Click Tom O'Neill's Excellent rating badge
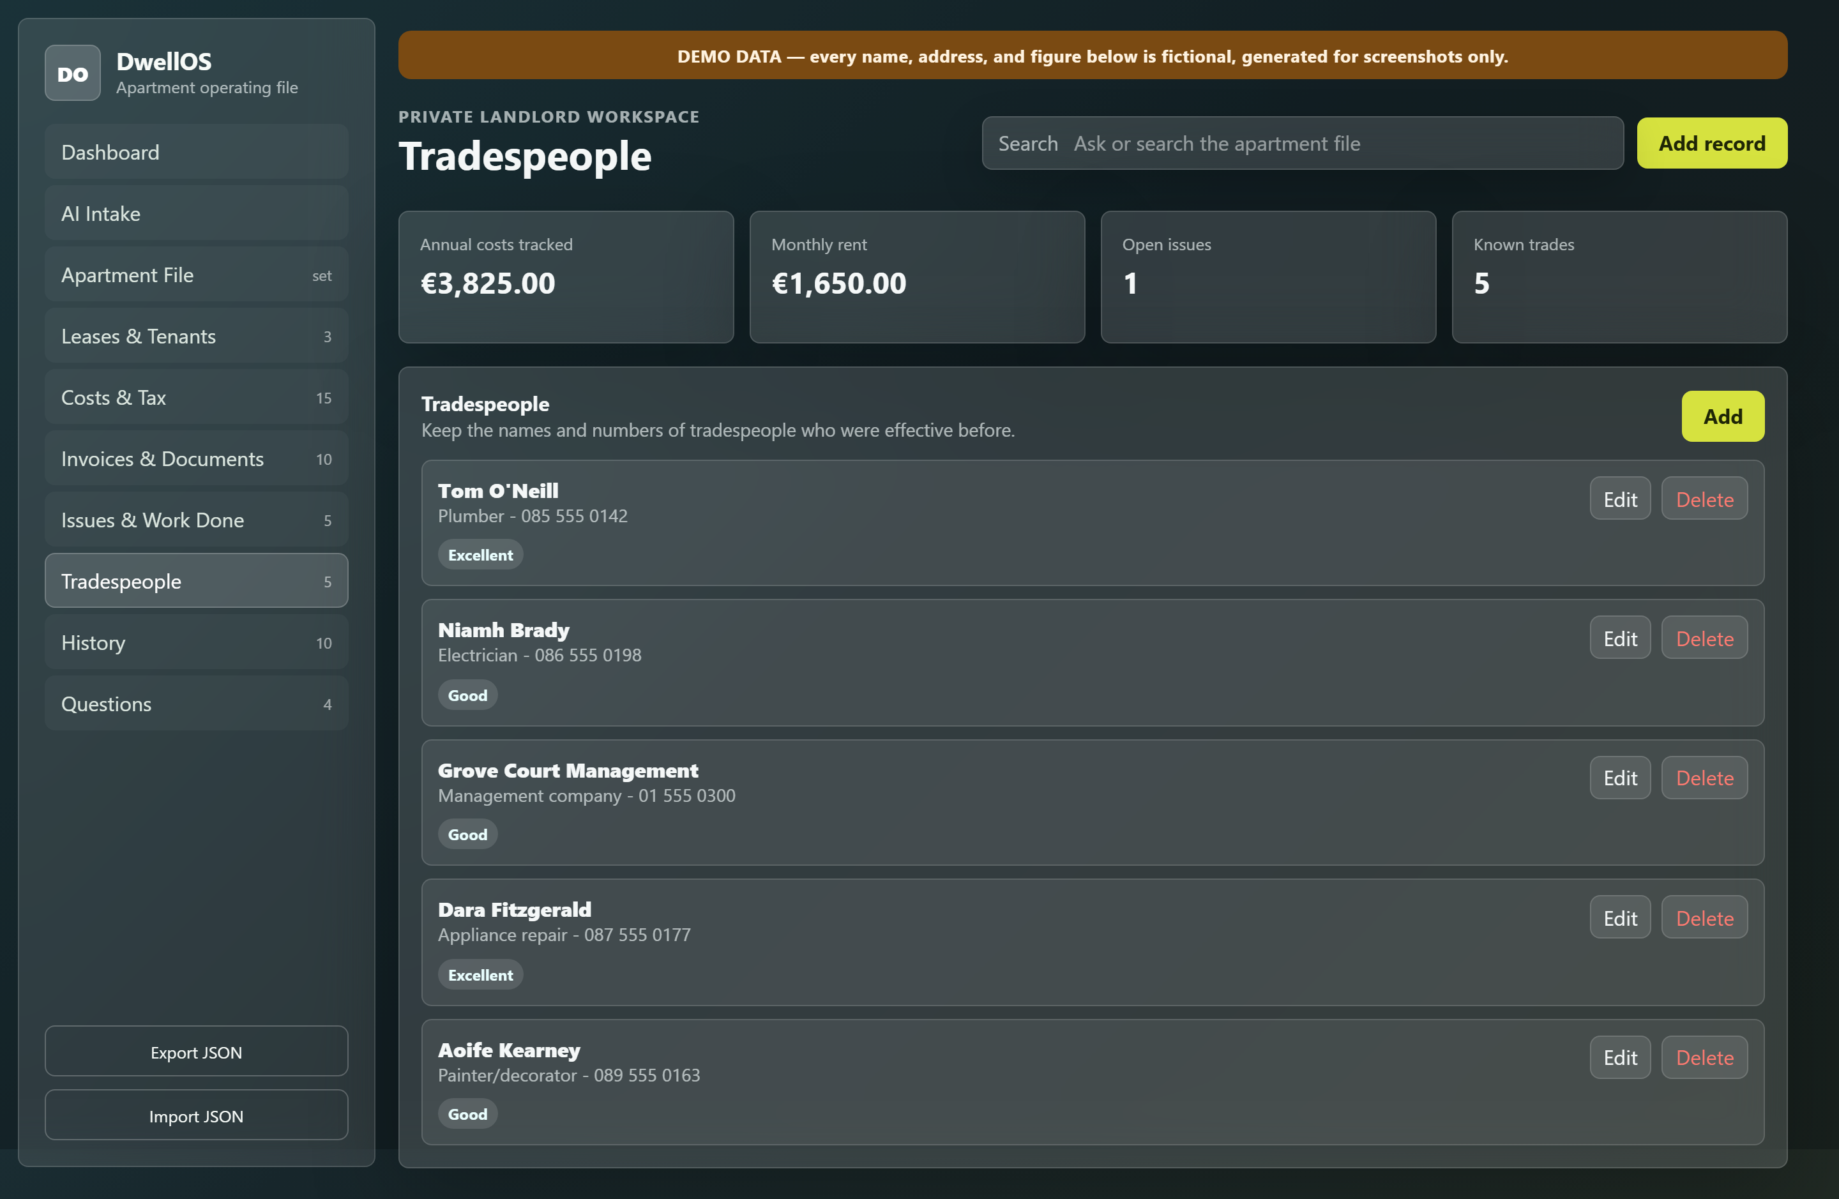Image resolution: width=1839 pixels, height=1199 pixels. point(481,555)
